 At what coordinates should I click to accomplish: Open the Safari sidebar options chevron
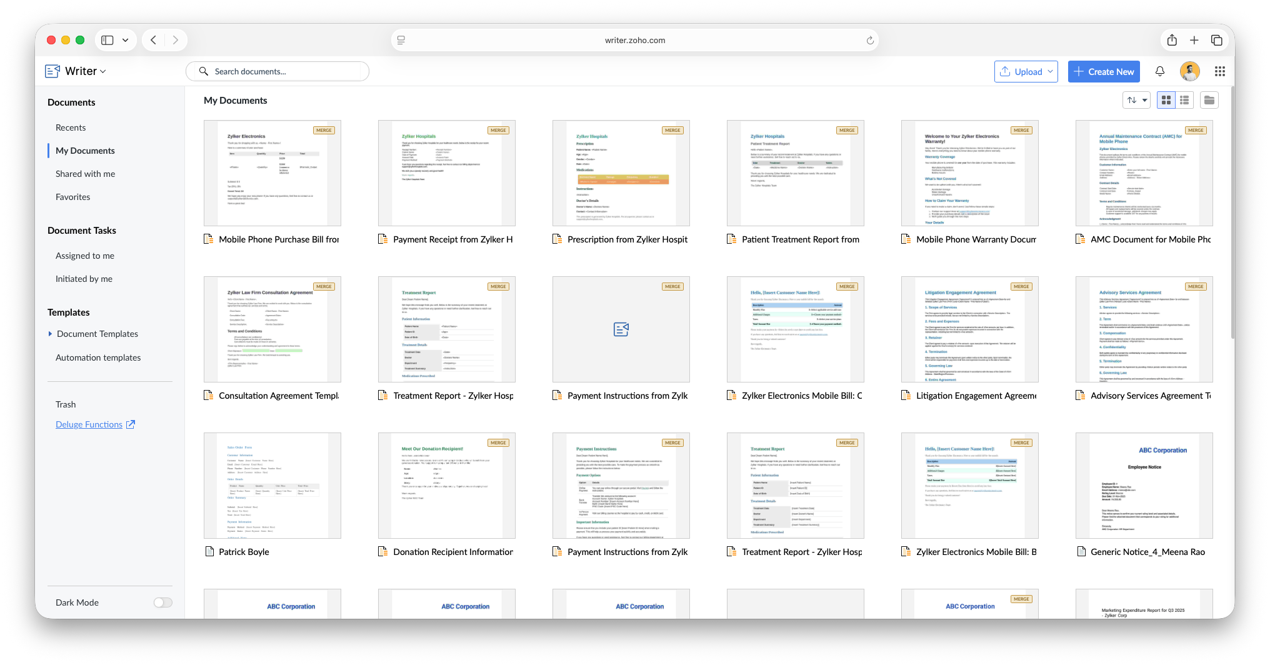pos(126,40)
